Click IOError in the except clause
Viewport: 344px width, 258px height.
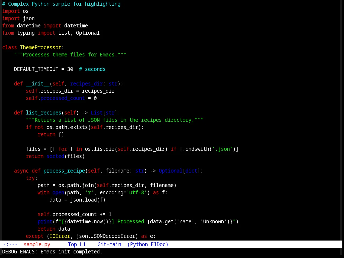[60, 236]
